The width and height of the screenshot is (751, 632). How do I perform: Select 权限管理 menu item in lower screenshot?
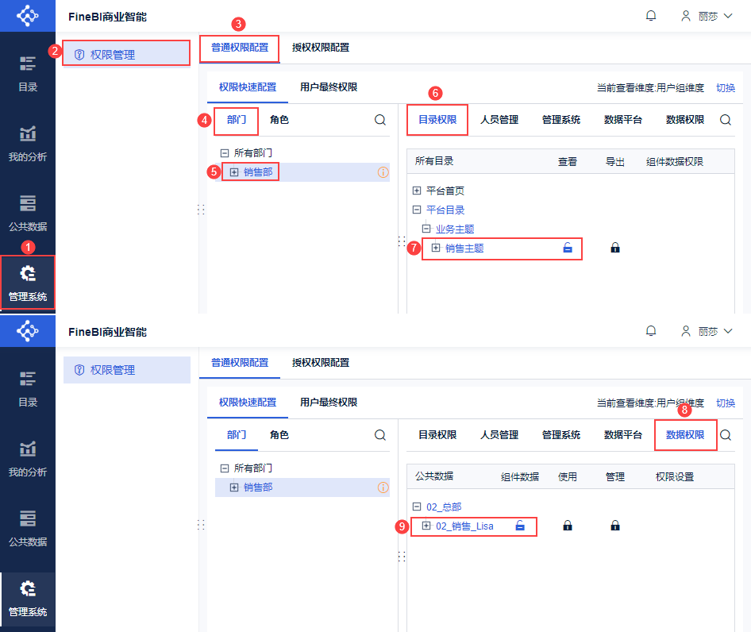pos(126,369)
